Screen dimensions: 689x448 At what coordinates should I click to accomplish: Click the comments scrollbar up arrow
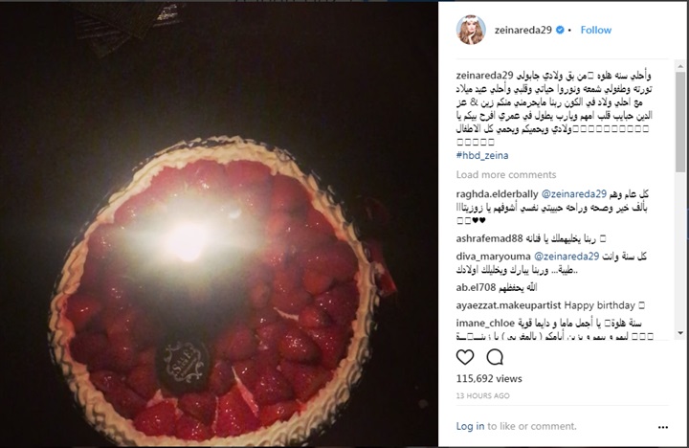(680, 66)
